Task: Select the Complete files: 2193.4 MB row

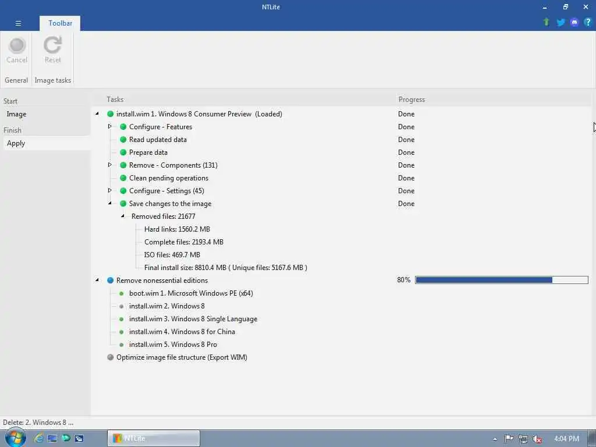Action: tap(184, 242)
